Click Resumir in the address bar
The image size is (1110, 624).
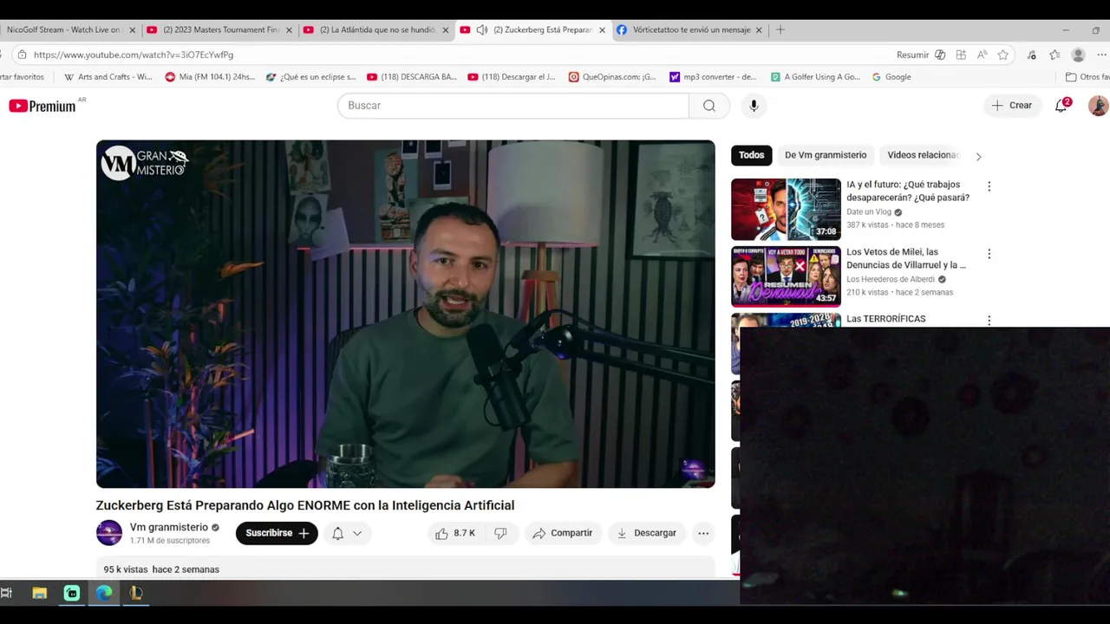click(x=912, y=55)
